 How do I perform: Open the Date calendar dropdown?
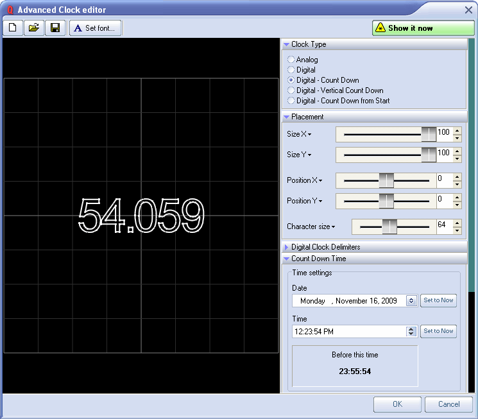click(411, 300)
